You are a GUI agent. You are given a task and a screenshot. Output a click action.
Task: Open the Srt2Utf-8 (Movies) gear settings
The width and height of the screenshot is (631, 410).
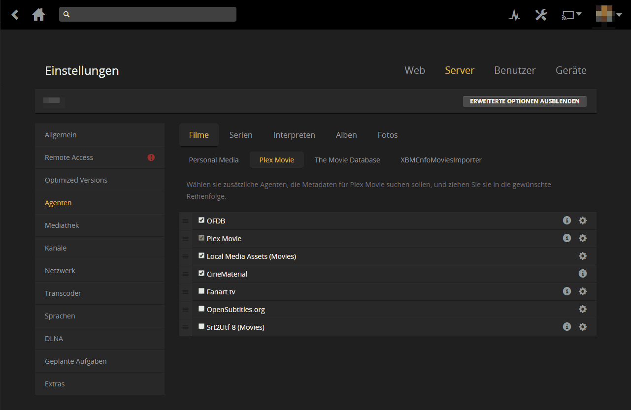(583, 327)
